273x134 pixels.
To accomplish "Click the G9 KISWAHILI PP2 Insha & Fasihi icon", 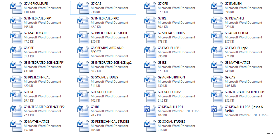I will 217,111.
